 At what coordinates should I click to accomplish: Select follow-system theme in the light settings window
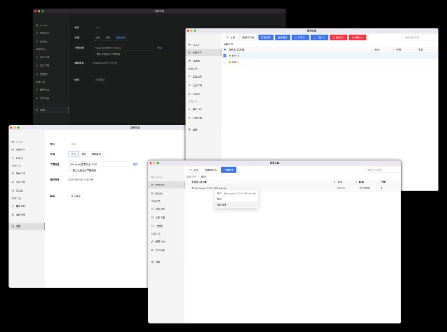[97, 154]
